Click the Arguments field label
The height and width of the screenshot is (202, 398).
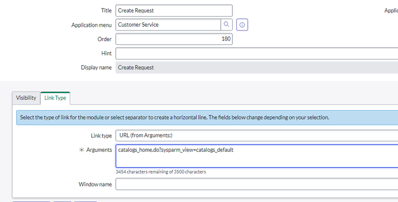[x=99, y=150]
